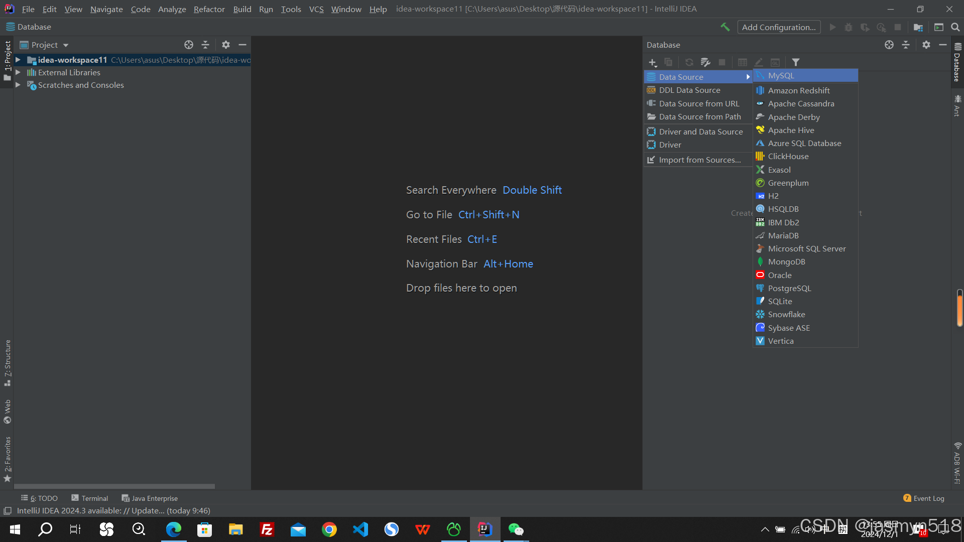Open Project Structure icon in top toolbar

tap(918, 27)
